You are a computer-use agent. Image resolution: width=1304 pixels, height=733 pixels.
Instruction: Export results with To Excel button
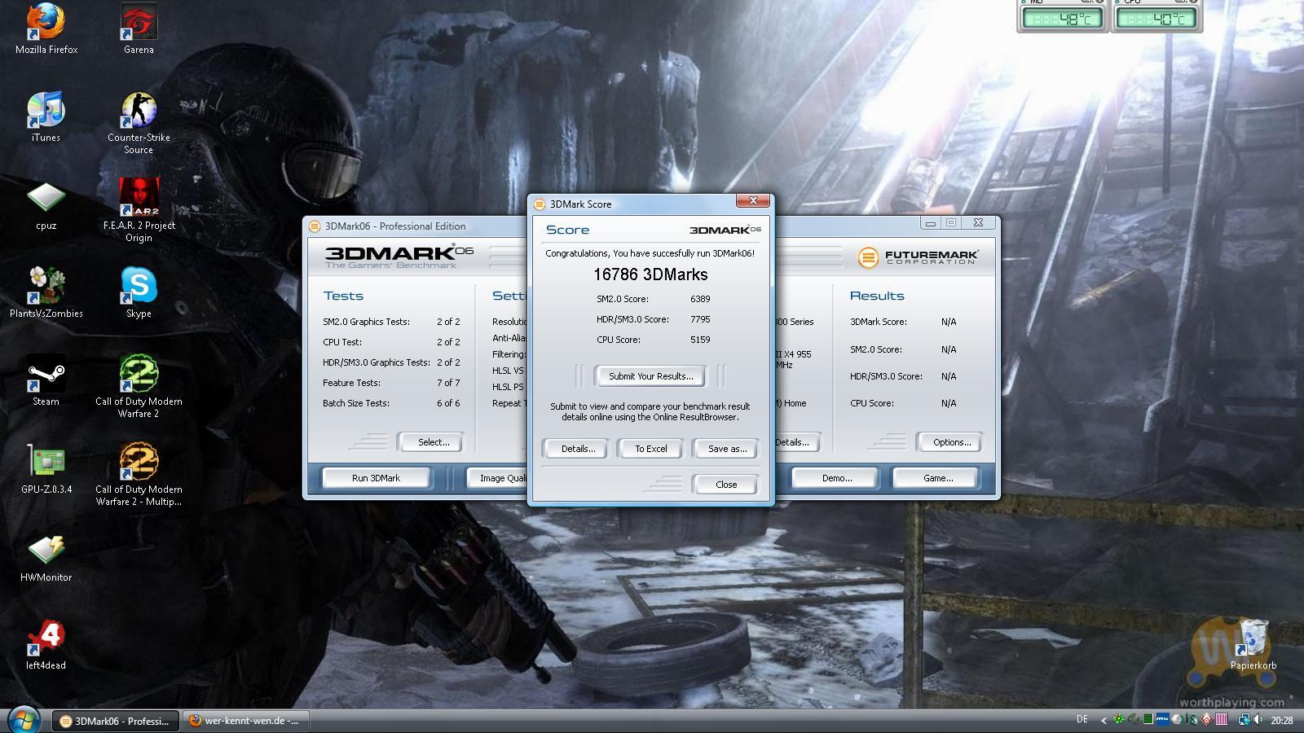[x=650, y=449]
